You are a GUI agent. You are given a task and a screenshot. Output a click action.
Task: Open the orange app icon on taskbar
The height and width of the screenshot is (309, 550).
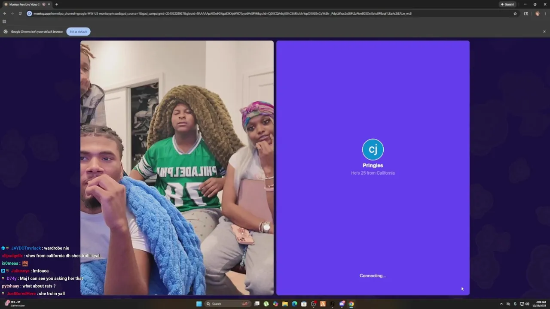[x=323, y=304]
